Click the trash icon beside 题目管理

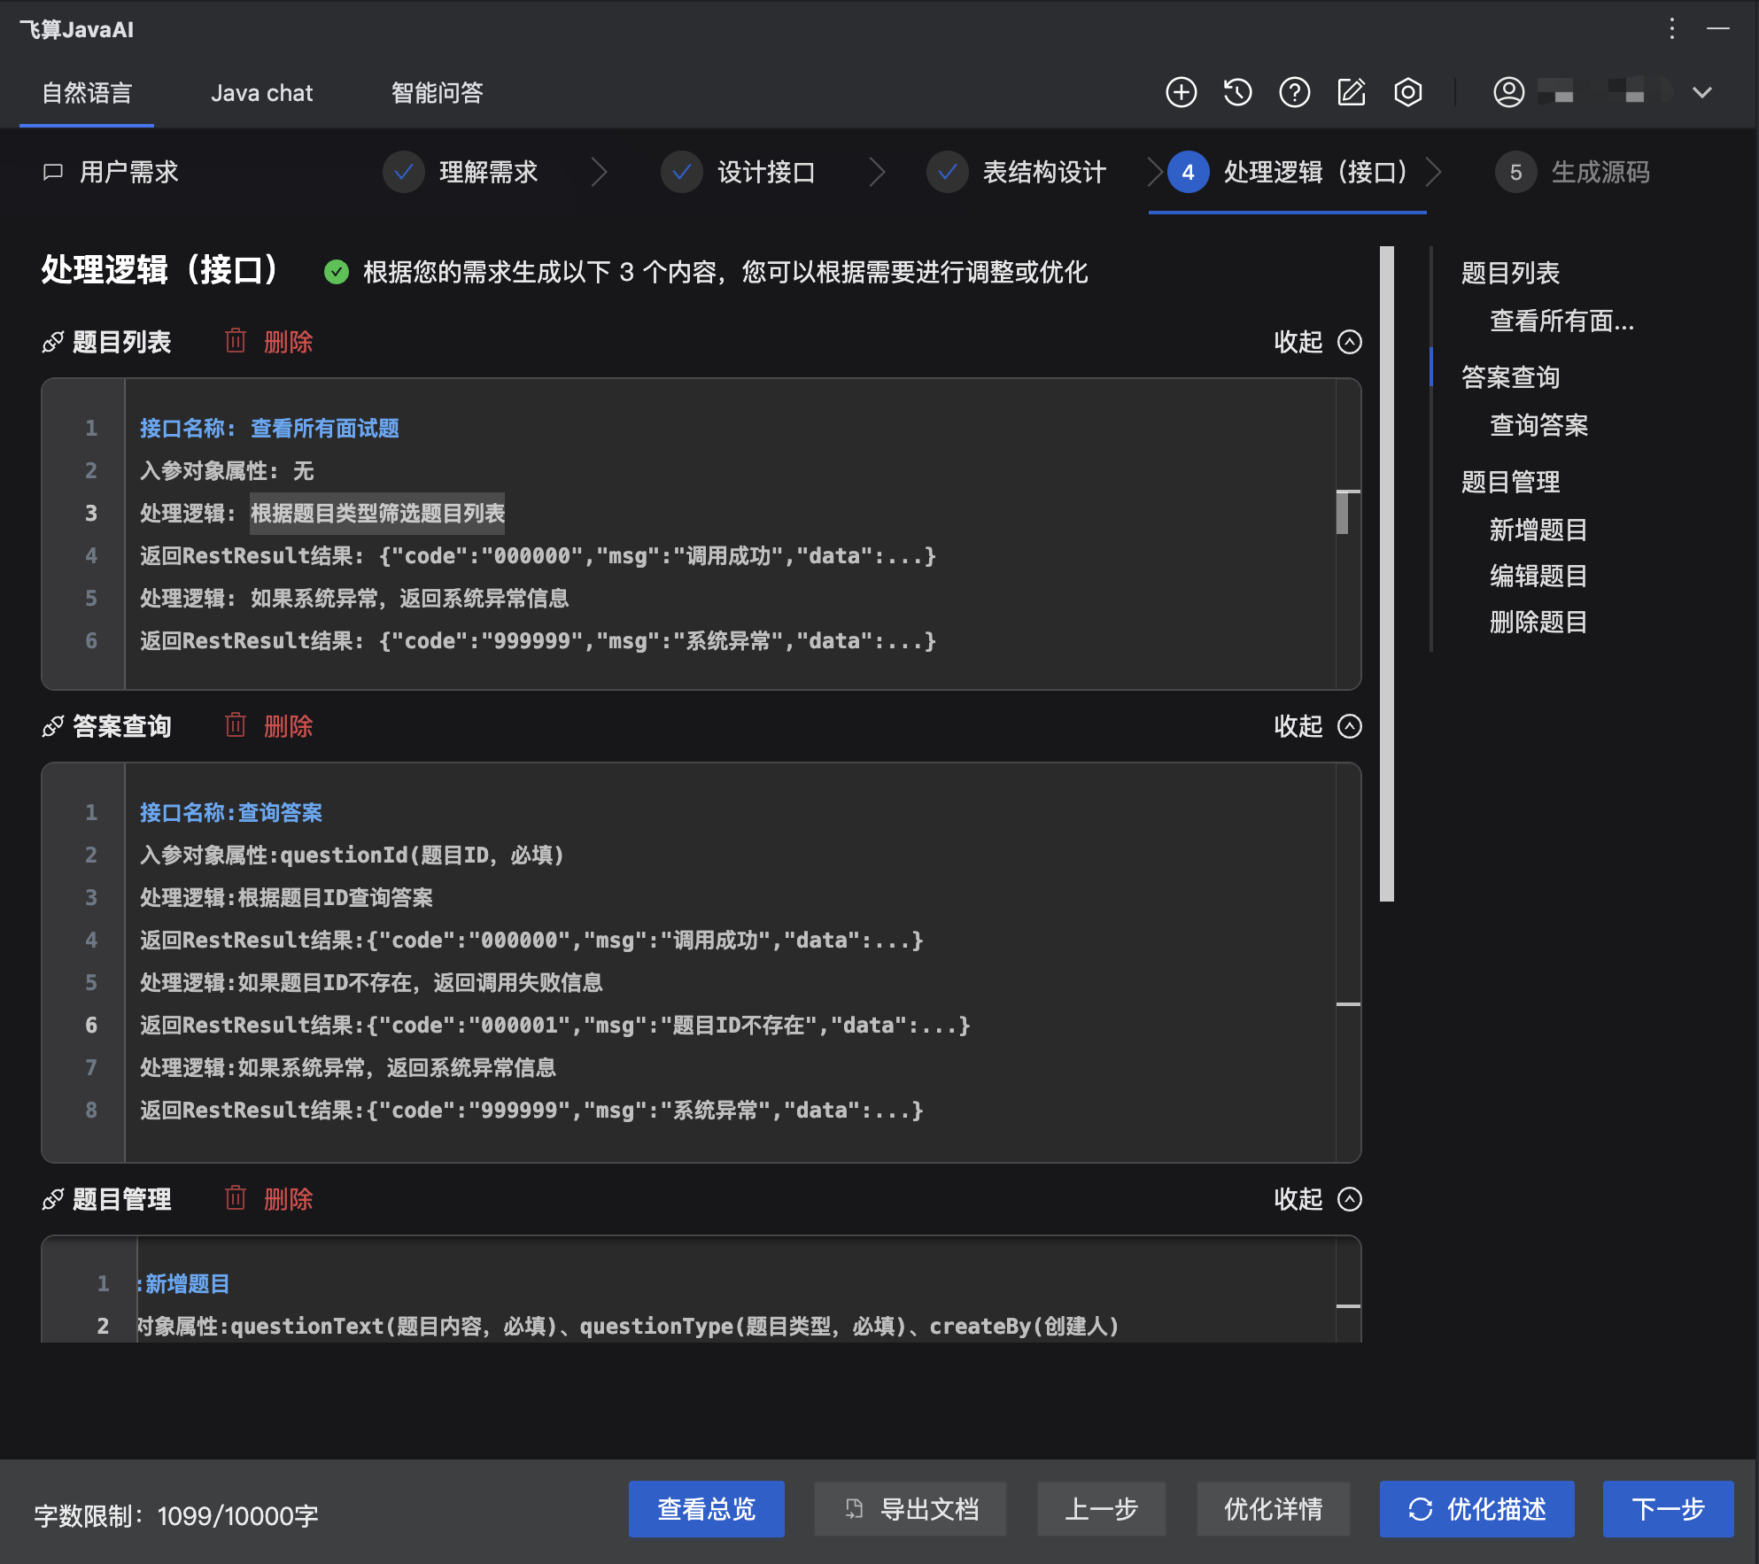(235, 1199)
